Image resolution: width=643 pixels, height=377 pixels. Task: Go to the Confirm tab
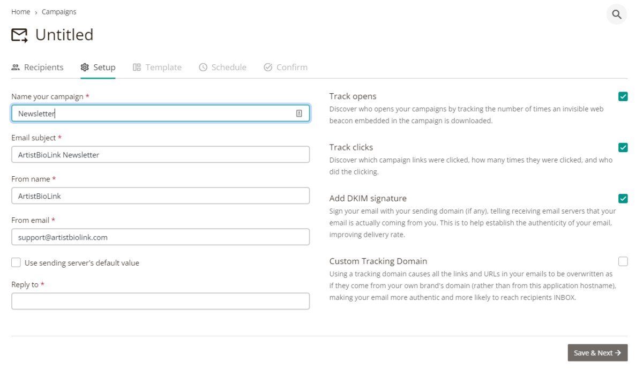pos(286,67)
